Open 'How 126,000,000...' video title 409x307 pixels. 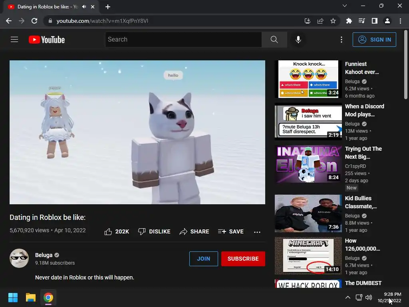pos(363,245)
